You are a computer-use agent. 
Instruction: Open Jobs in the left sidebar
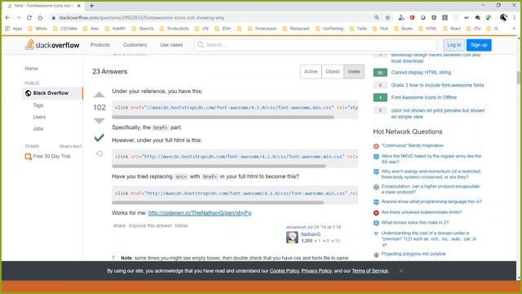(38, 129)
